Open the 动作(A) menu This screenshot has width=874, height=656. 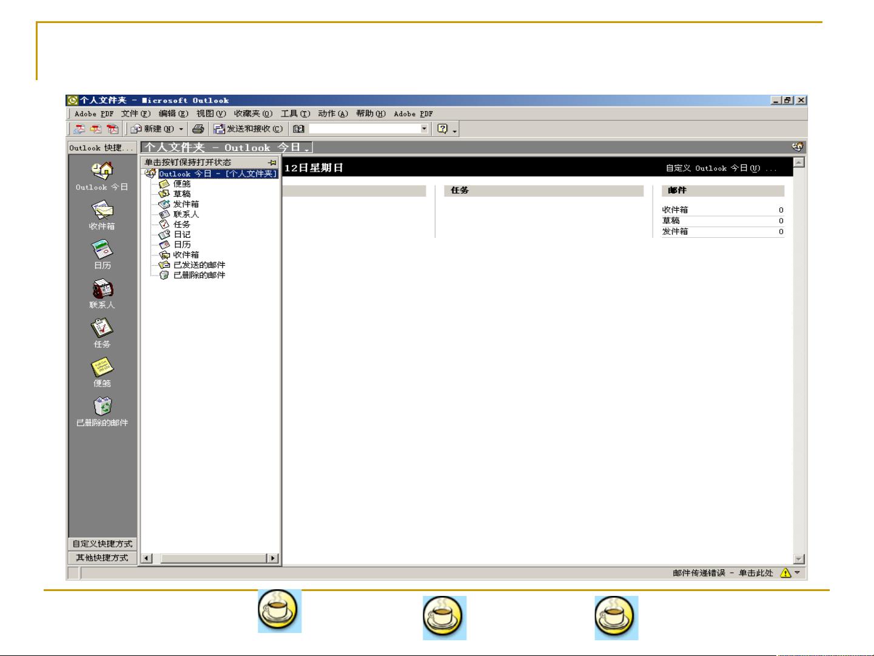(333, 113)
